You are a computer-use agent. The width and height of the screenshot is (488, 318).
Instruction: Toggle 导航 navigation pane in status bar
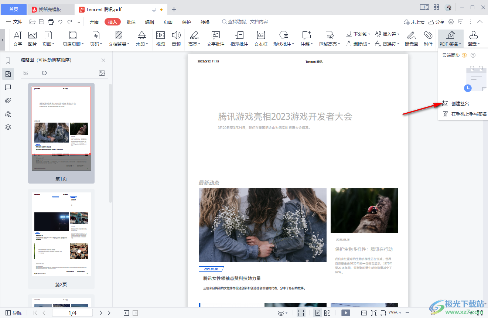click(x=14, y=313)
